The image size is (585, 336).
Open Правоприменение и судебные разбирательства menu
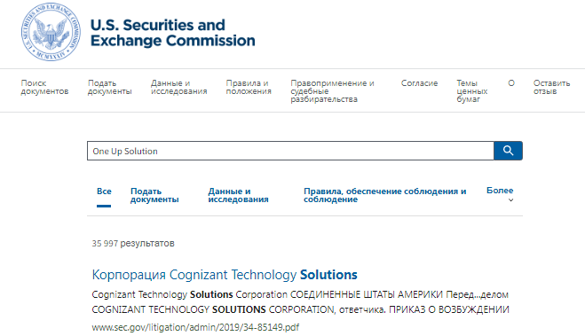point(332,91)
